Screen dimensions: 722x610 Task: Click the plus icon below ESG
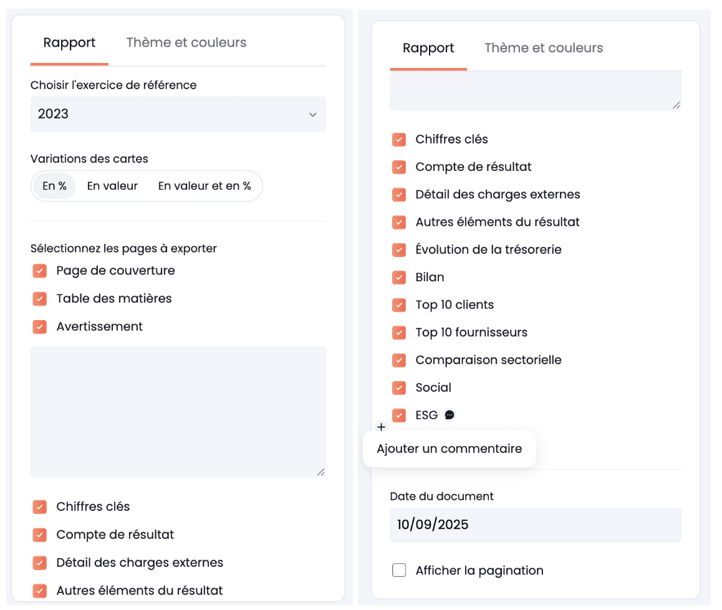pos(381,427)
